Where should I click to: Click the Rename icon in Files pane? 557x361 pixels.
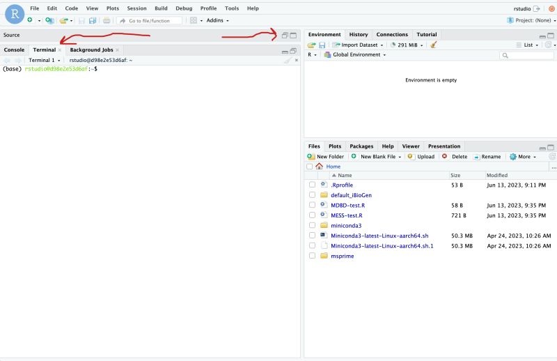[x=477, y=157]
